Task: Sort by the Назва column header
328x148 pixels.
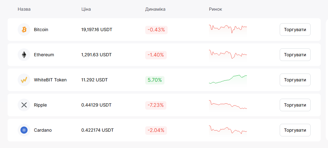Action: (24, 9)
